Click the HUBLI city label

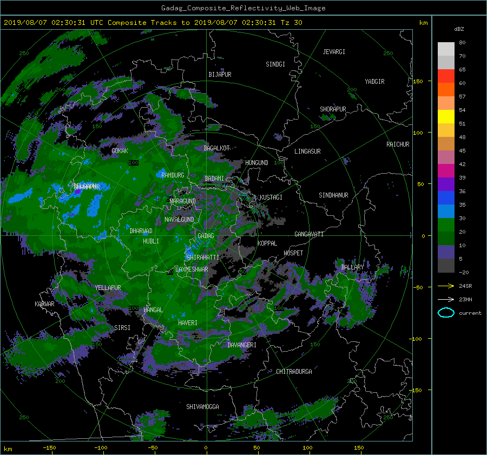pos(151,241)
